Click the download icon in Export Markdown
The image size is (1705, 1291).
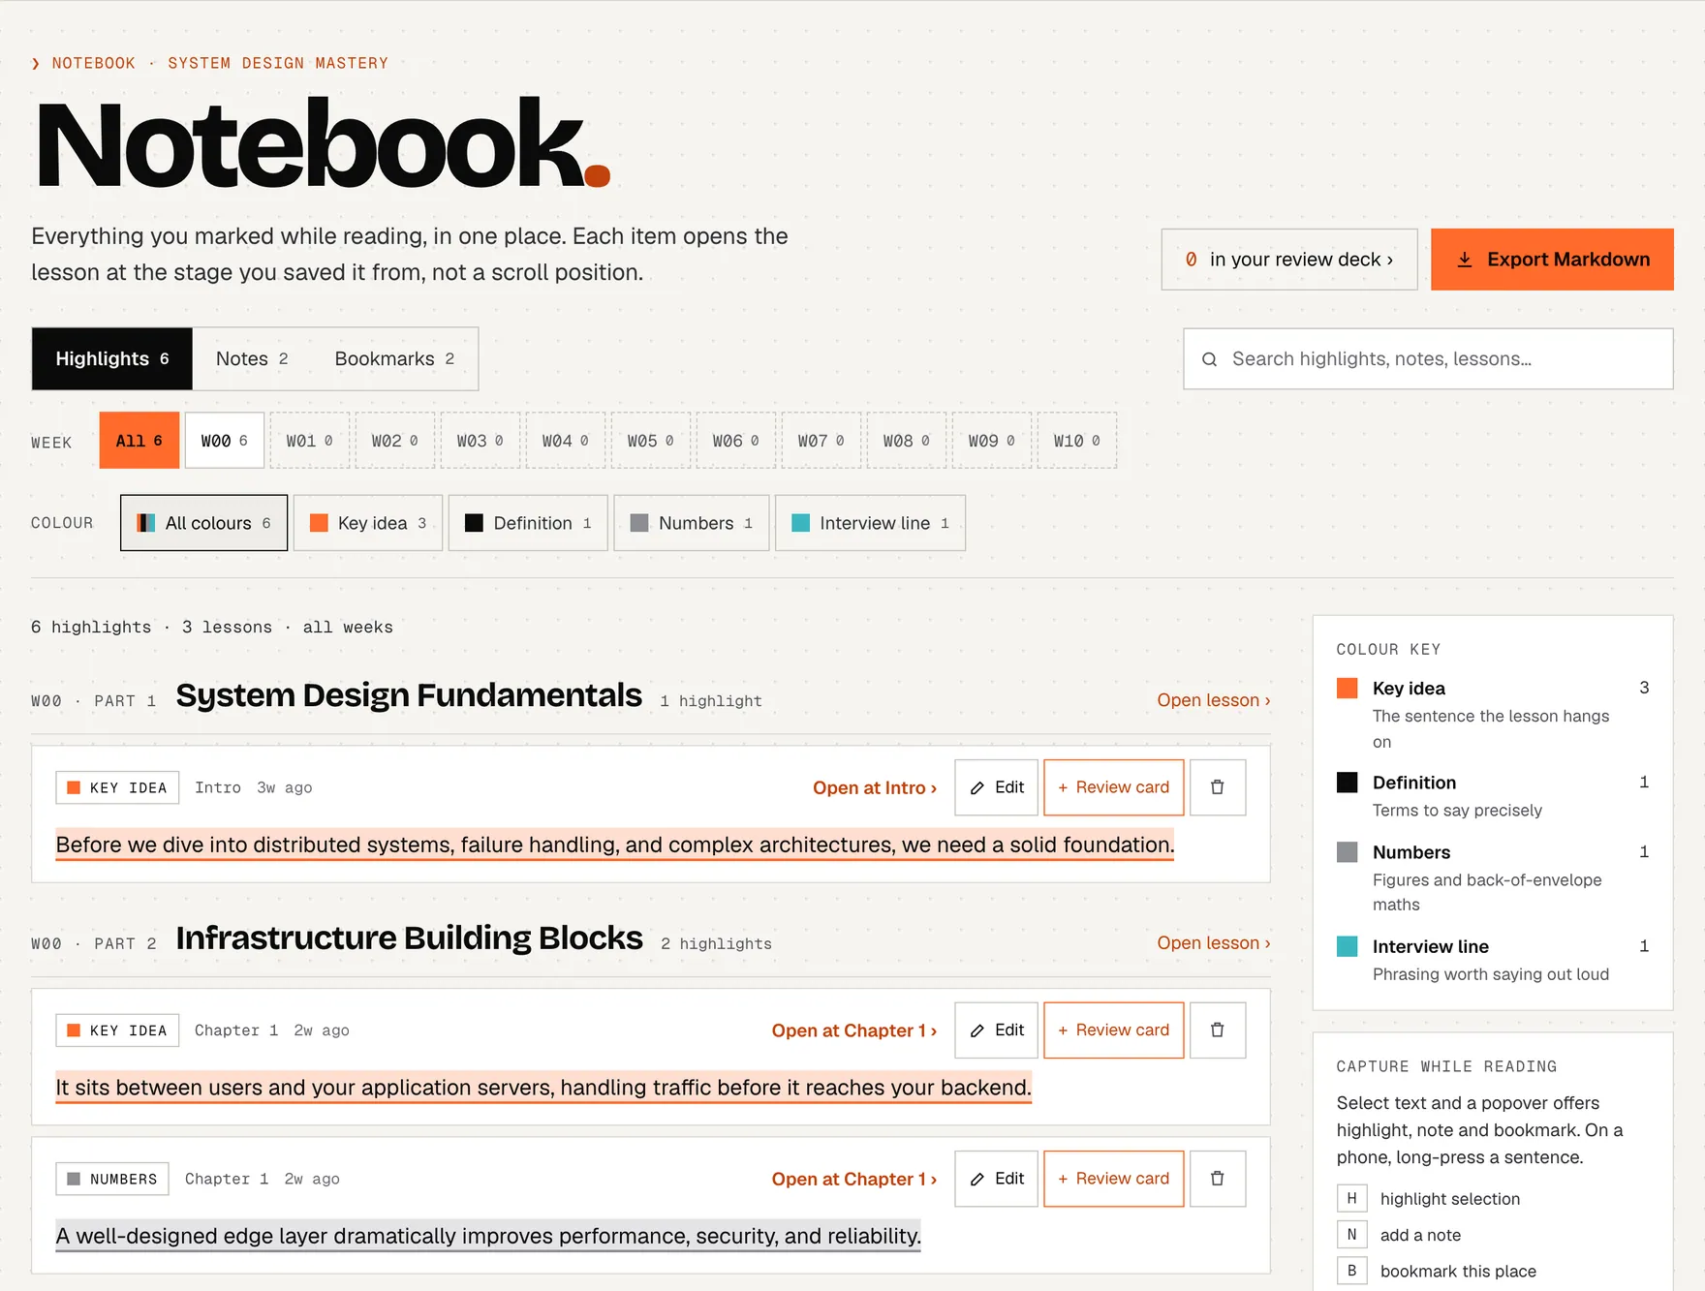pyautogui.click(x=1465, y=260)
